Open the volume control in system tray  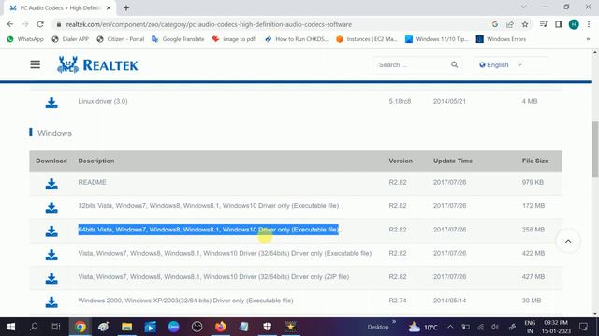[495, 327]
